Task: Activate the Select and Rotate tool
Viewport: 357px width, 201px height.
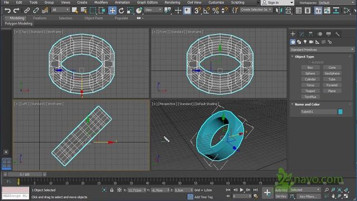Action: (121, 11)
